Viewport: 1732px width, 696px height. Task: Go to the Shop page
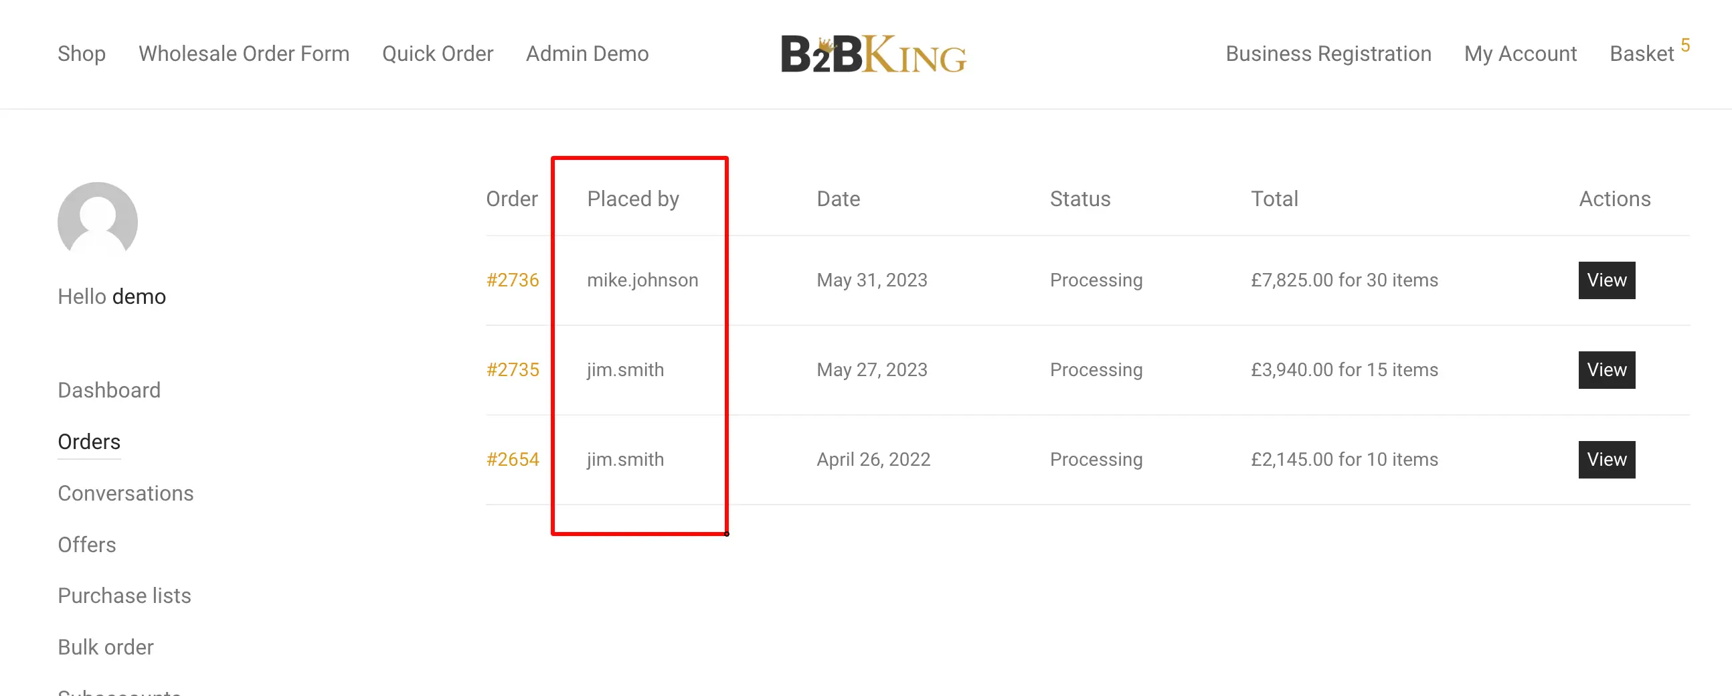(82, 54)
